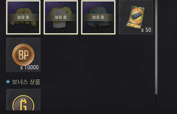Click the gold G-coin bonus icon
The width and height of the screenshot is (177, 114).
23,103
